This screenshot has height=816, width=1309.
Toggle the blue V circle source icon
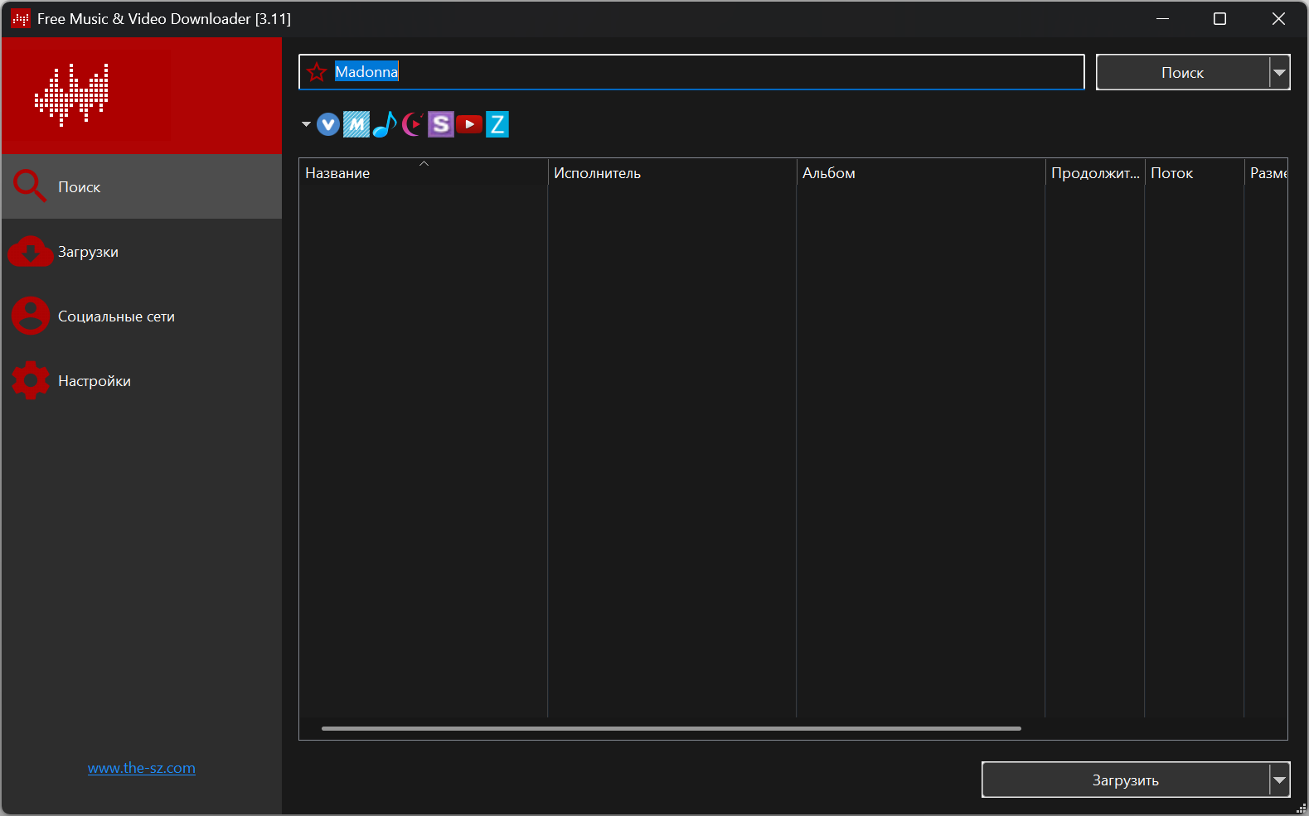[x=328, y=124]
